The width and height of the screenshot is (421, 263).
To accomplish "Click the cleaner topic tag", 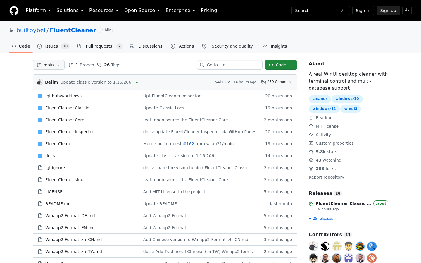I will click(320, 99).
